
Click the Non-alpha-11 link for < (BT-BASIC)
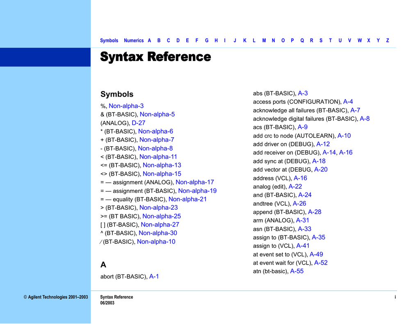158,156
